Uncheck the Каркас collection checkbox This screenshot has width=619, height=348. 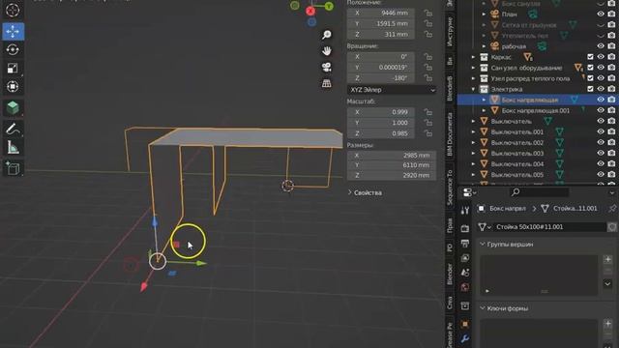590,57
